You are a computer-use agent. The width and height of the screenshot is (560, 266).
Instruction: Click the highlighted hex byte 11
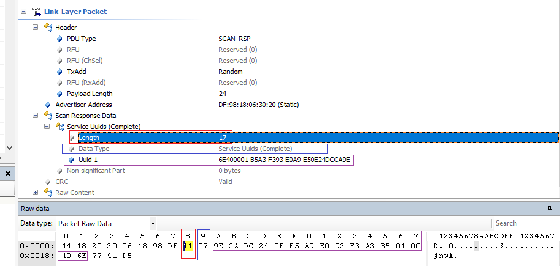[x=188, y=245]
